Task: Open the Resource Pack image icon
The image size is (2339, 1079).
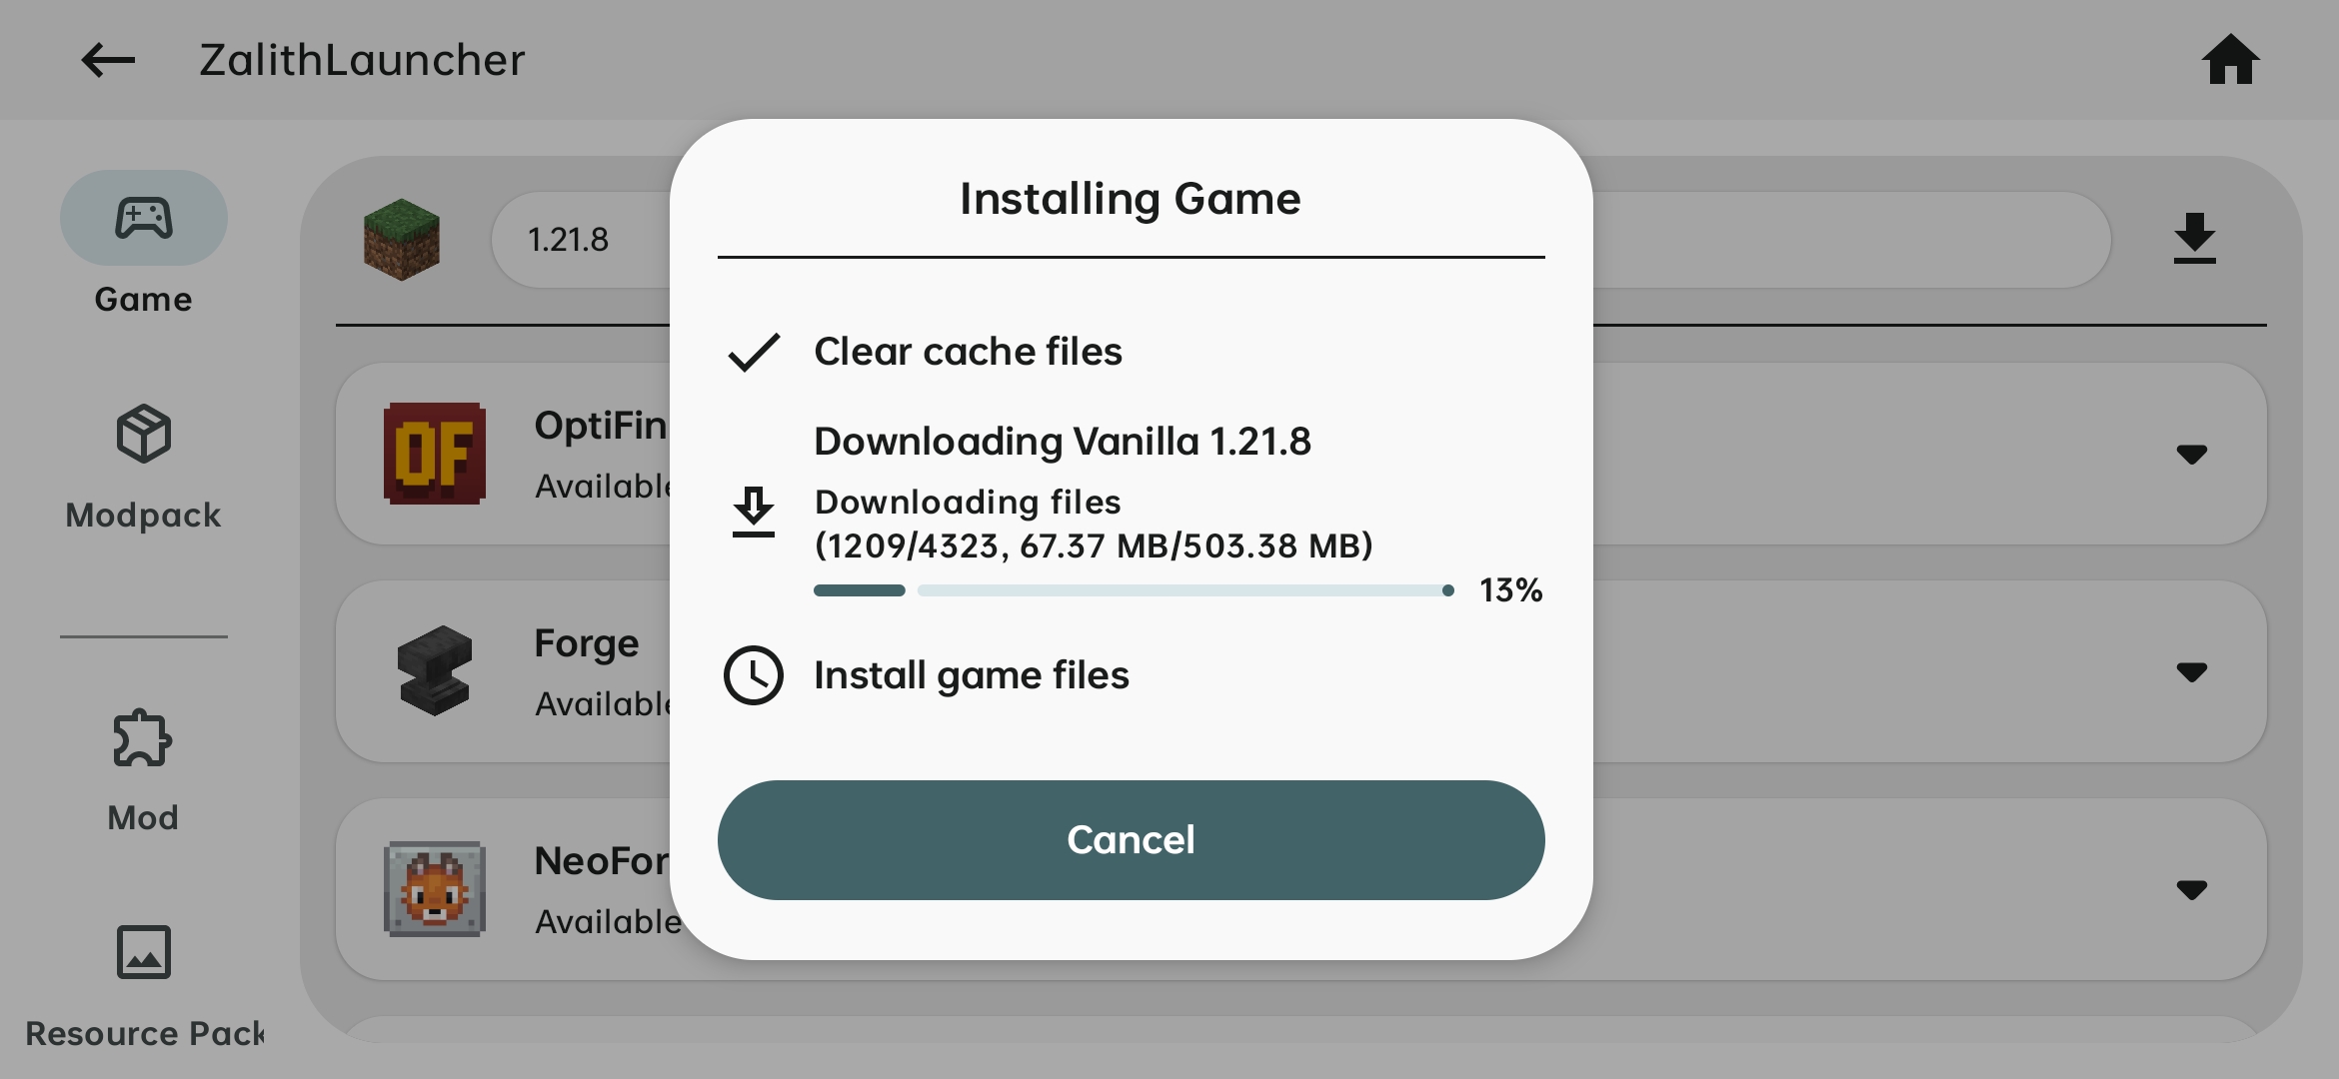Action: (x=143, y=952)
